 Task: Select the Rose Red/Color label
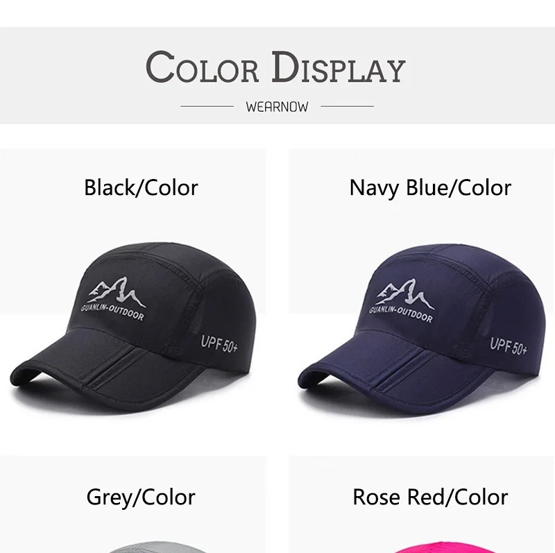[x=430, y=497]
